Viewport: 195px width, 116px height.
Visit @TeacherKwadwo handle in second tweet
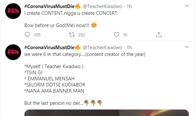[x=102, y=48]
